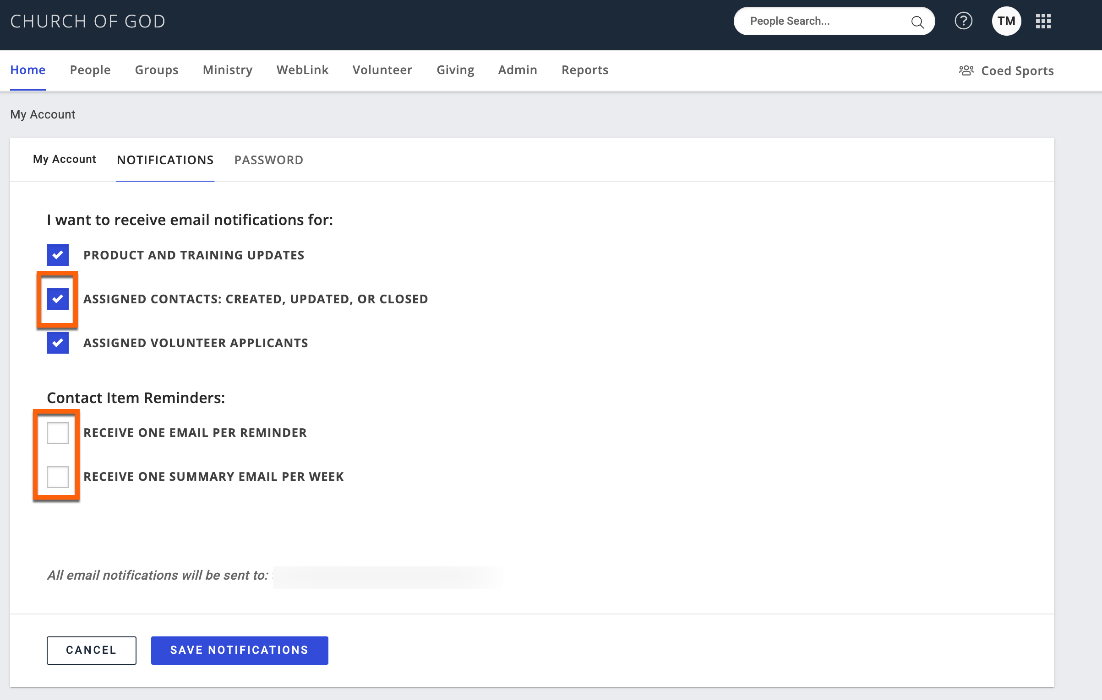
Task: Switch to the My Account tab
Action: coord(65,159)
